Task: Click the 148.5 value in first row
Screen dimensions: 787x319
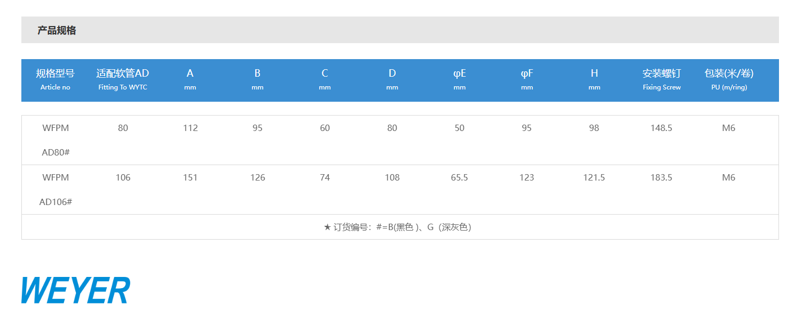Action: point(662,128)
